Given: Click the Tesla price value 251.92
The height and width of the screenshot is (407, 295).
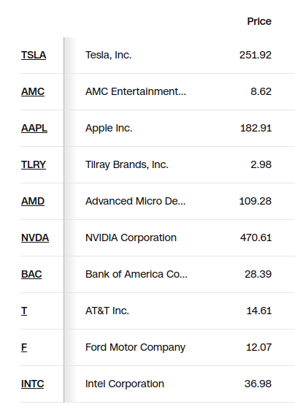Looking at the screenshot, I should 256,55.
